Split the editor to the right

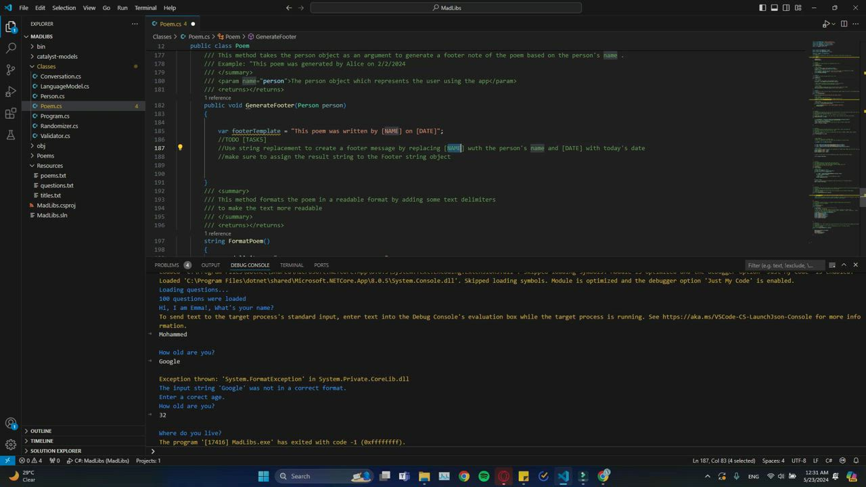844,24
